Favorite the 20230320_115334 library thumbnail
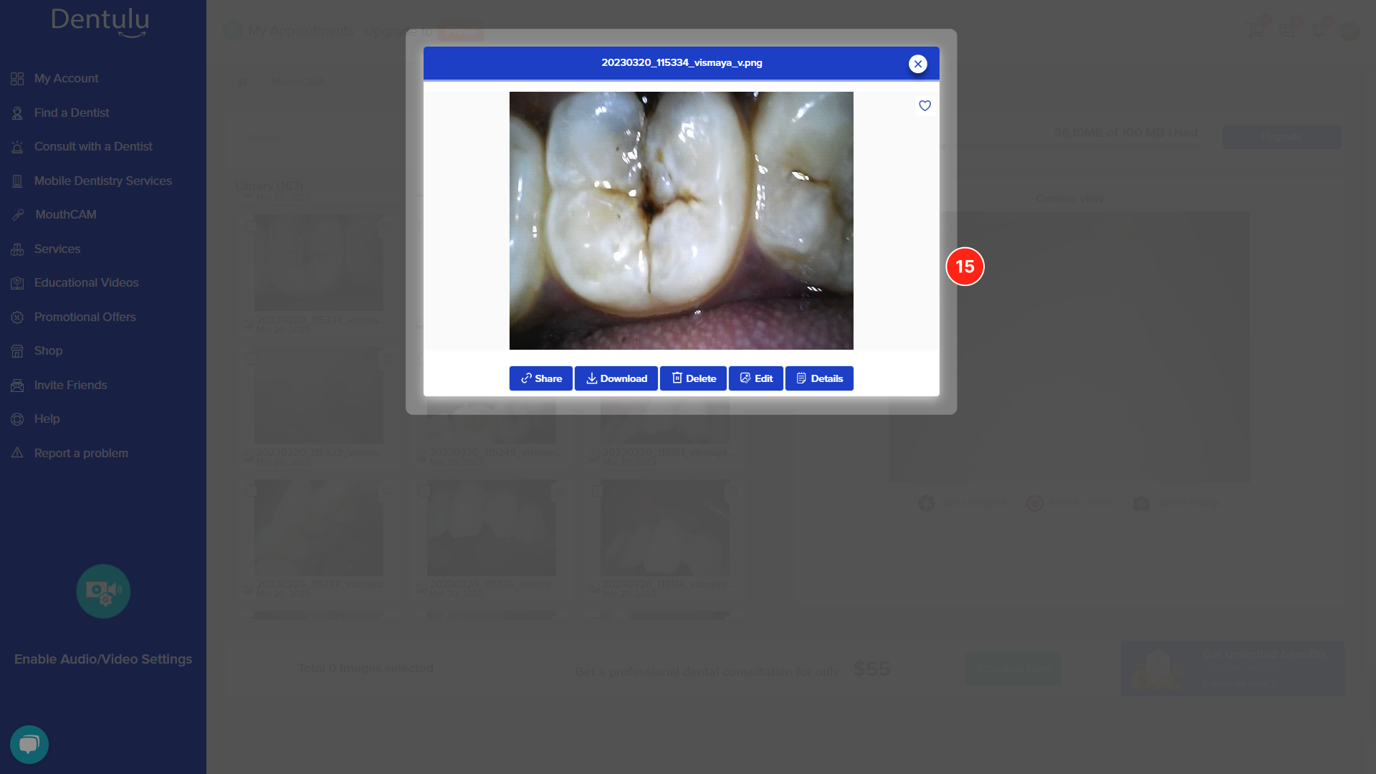The width and height of the screenshot is (1376, 774). 387,226
